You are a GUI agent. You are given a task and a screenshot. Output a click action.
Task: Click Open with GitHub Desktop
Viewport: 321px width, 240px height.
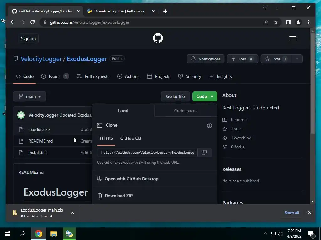pos(131,179)
